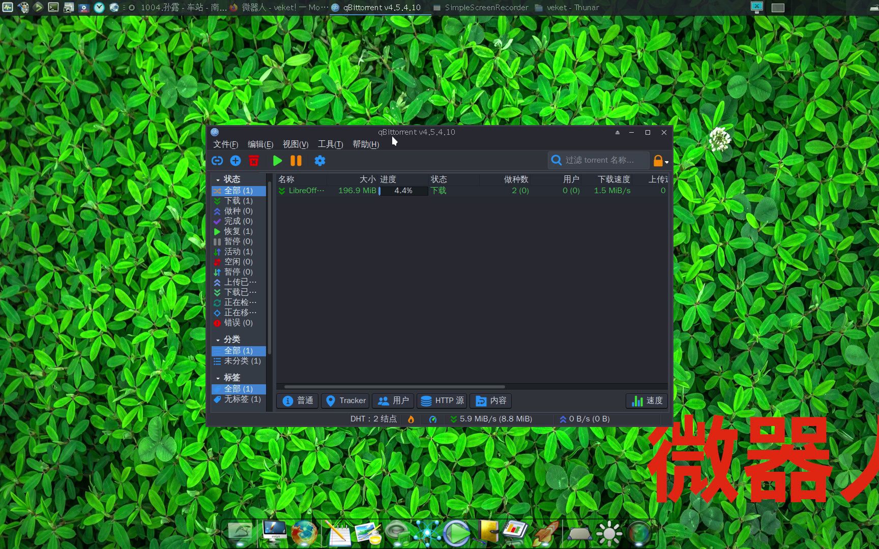The width and height of the screenshot is (879, 549).
Task: Select the LibreOff··· torrent row
Action: tap(472, 191)
